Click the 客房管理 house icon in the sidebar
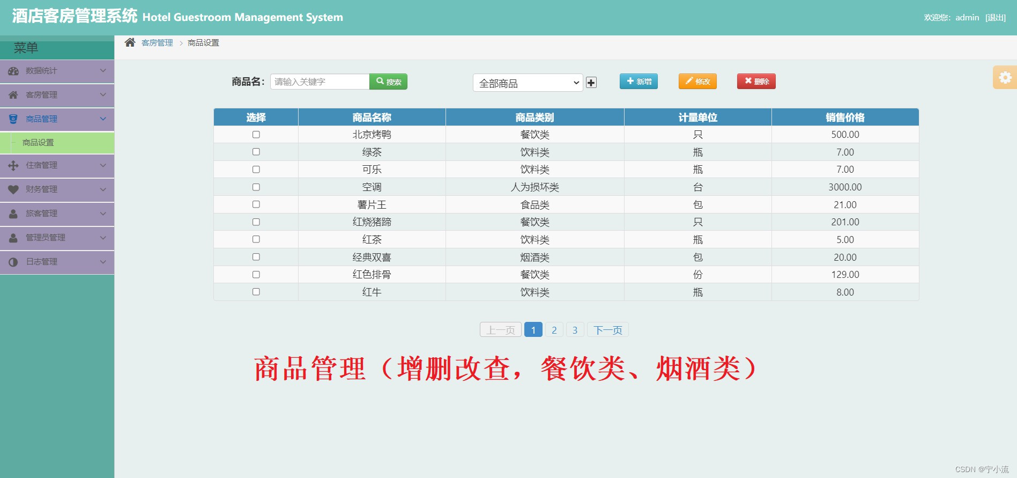The height and width of the screenshot is (478, 1017). click(x=13, y=95)
